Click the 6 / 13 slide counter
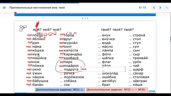Viewport: 171px width, 96px height. point(142,7)
